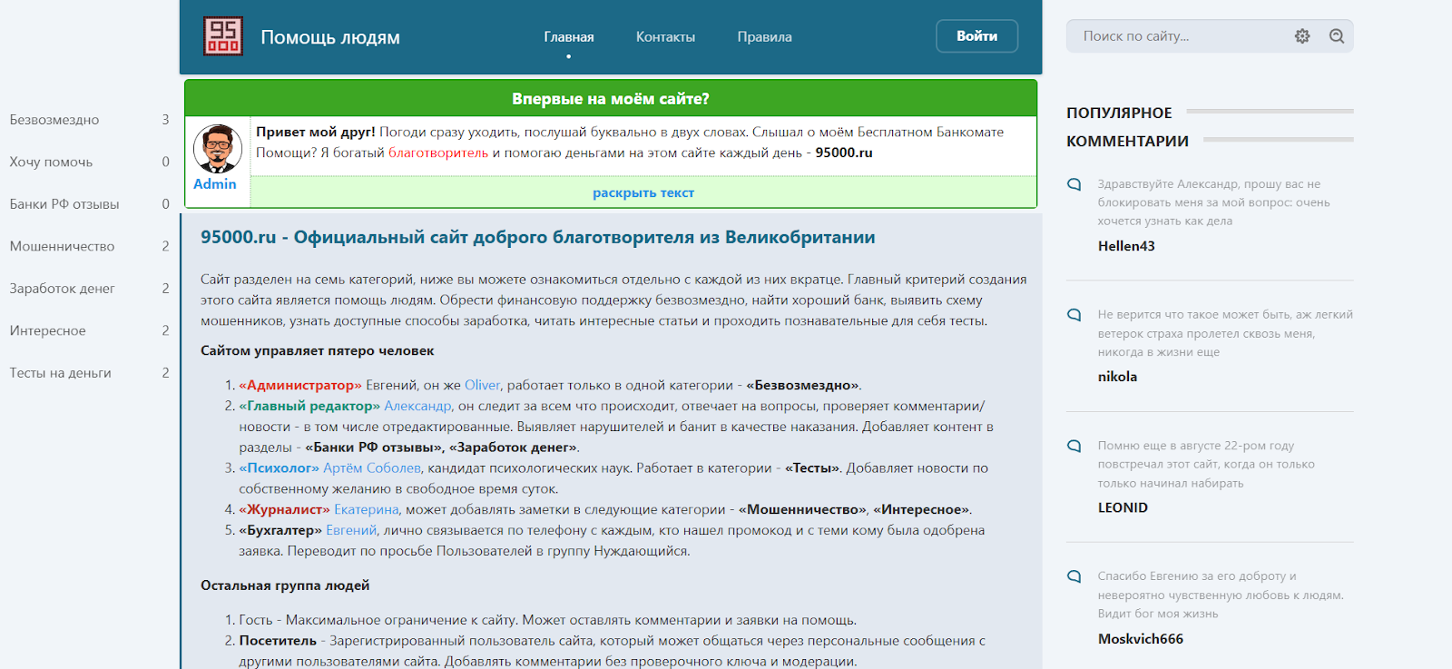Click comment bubble icon beside nikola comment

[x=1074, y=315]
